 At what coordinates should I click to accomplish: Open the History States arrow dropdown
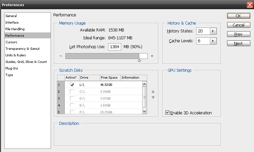click(213, 31)
